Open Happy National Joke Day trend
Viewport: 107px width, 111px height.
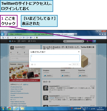pos(18,102)
